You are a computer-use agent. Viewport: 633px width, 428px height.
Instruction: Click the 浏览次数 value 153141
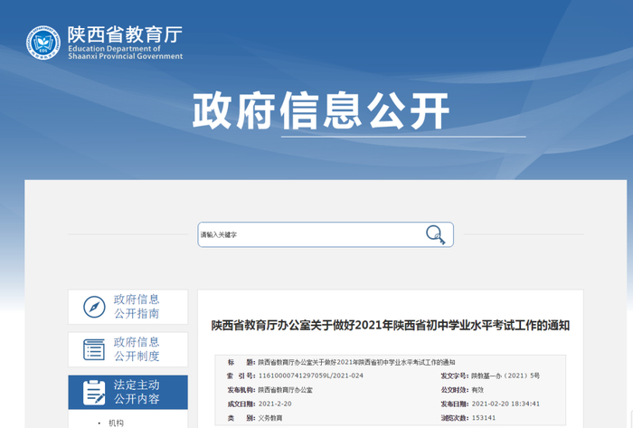[484, 418]
